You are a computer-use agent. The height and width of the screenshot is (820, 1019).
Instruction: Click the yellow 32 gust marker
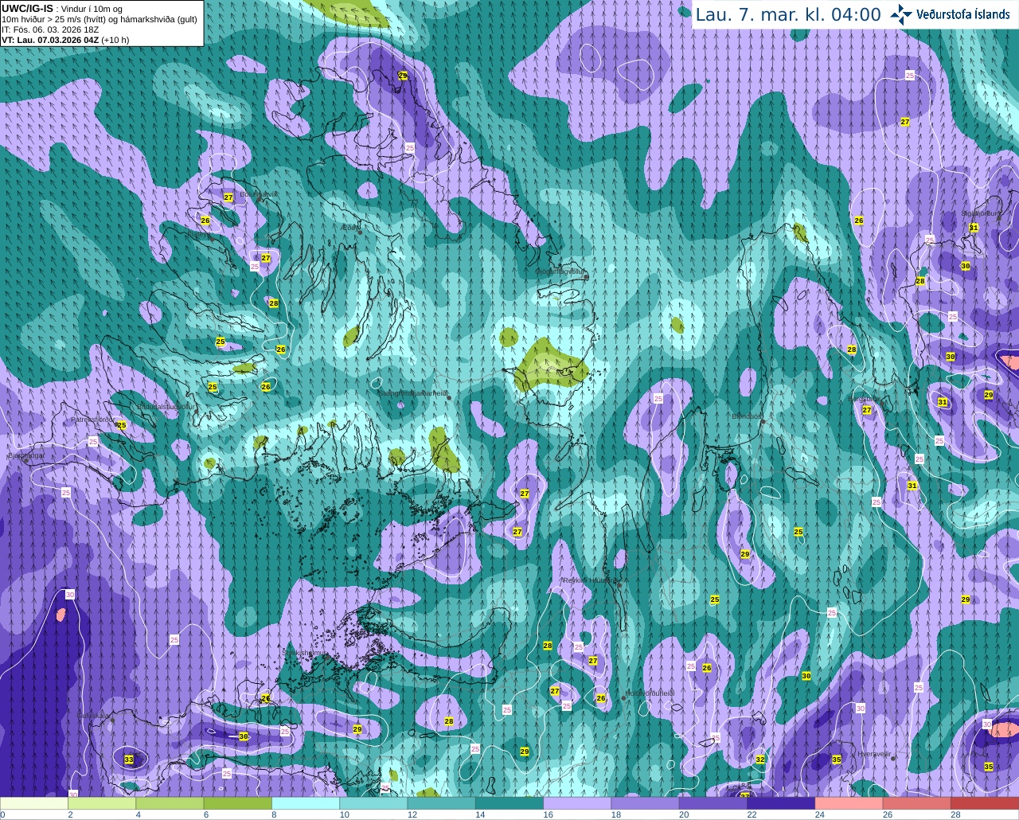coord(760,759)
